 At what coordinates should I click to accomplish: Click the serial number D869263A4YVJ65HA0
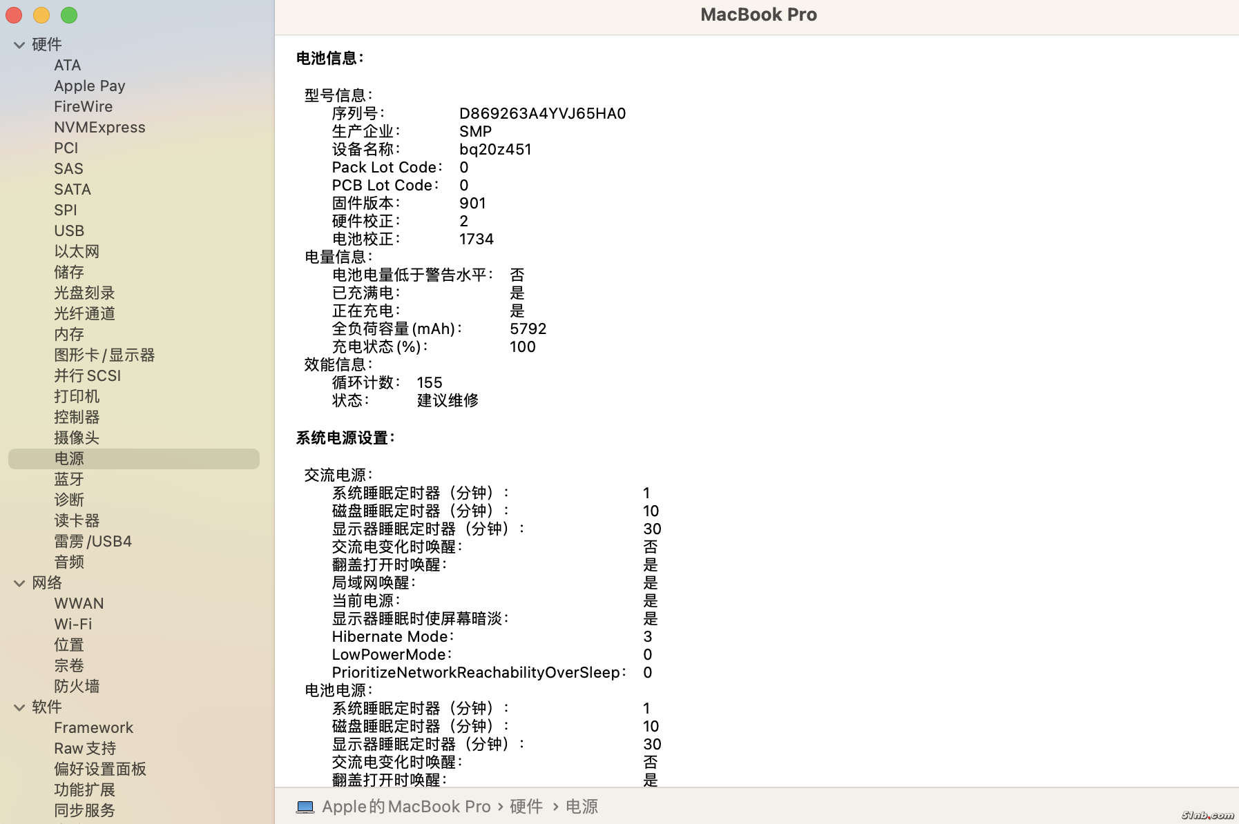(543, 114)
